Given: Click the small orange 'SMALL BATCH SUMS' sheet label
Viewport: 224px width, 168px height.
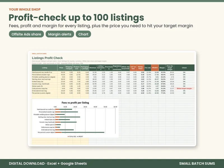Looking at the screenshot, I should click(x=39, y=54).
